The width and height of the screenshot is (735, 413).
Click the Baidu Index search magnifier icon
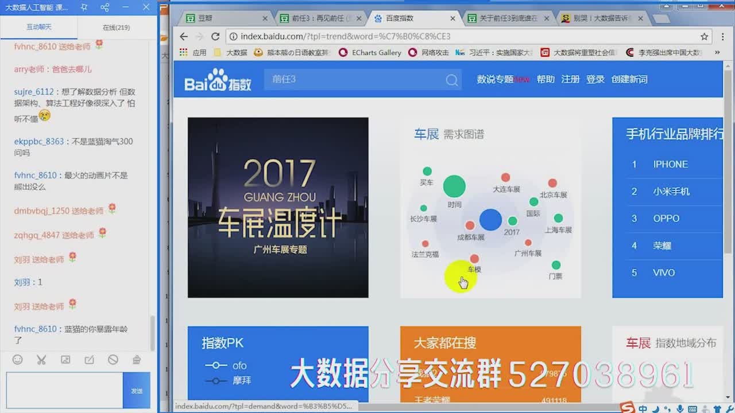coord(452,80)
